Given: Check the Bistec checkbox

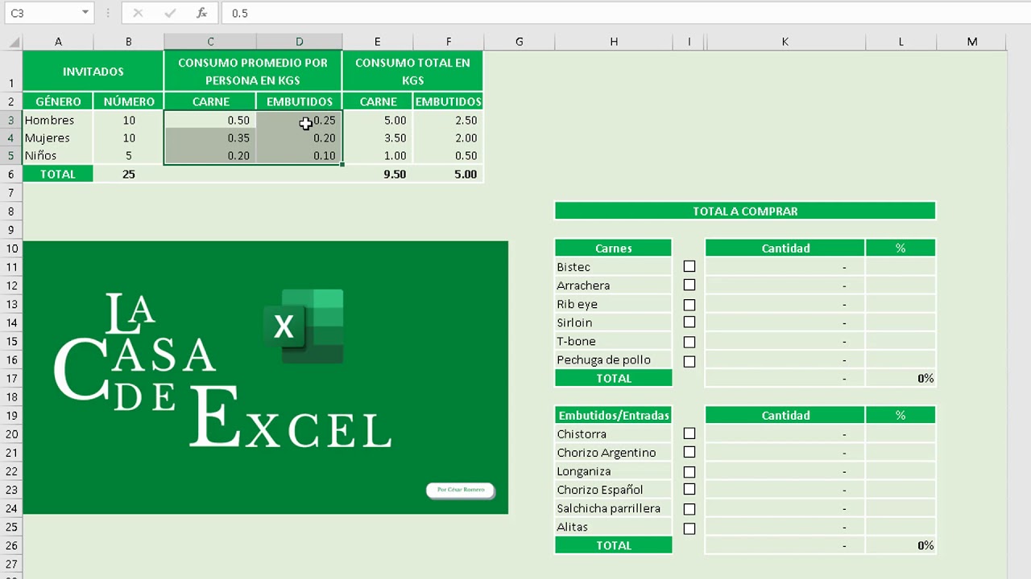Looking at the screenshot, I should point(689,266).
